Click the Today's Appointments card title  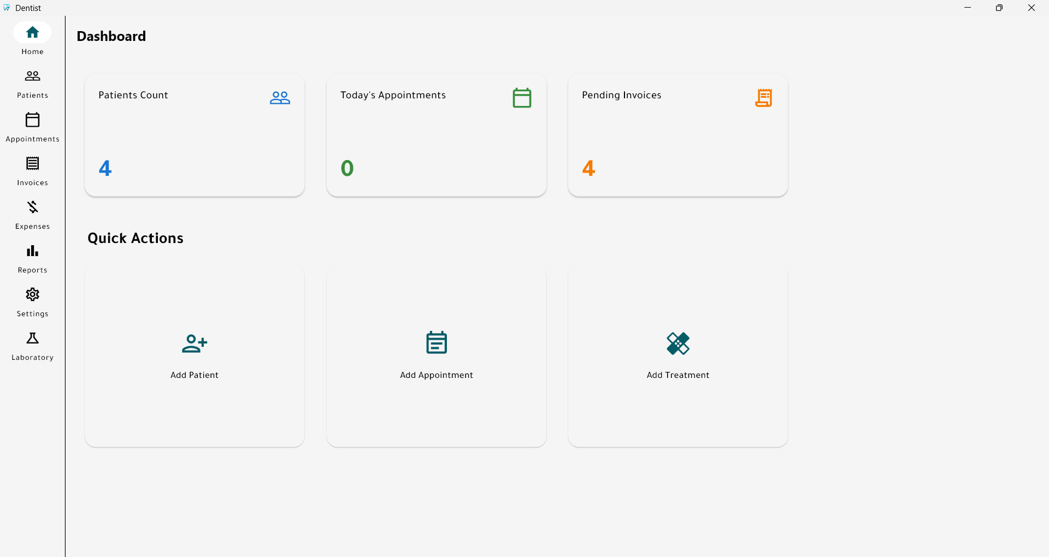pyautogui.click(x=393, y=95)
